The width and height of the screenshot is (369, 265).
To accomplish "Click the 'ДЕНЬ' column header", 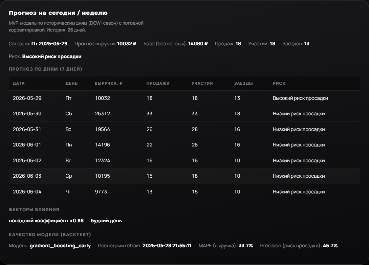I will [72, 83].
